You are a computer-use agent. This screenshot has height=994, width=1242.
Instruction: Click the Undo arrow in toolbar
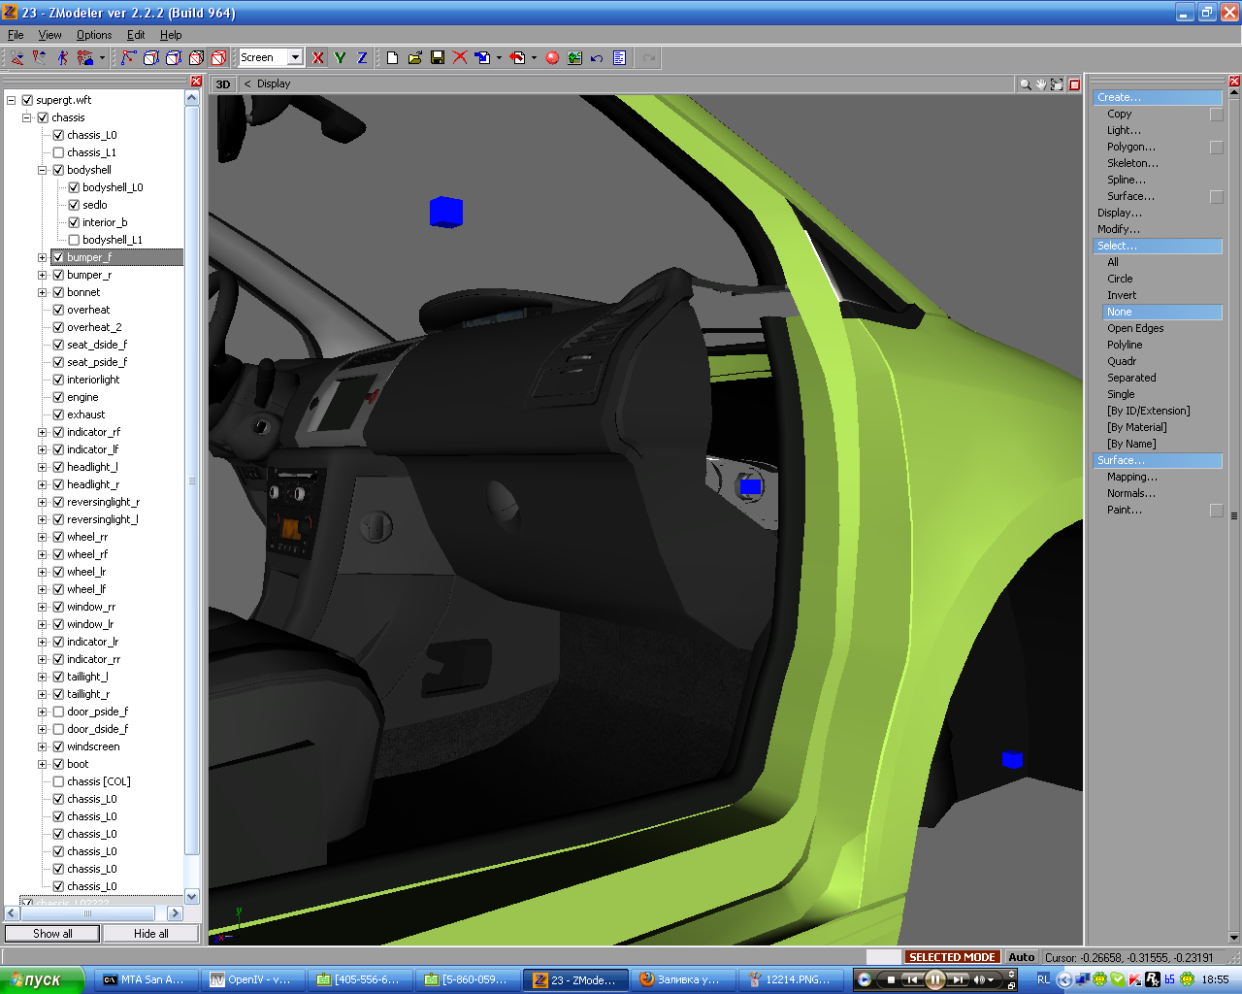tap(597, 58)
